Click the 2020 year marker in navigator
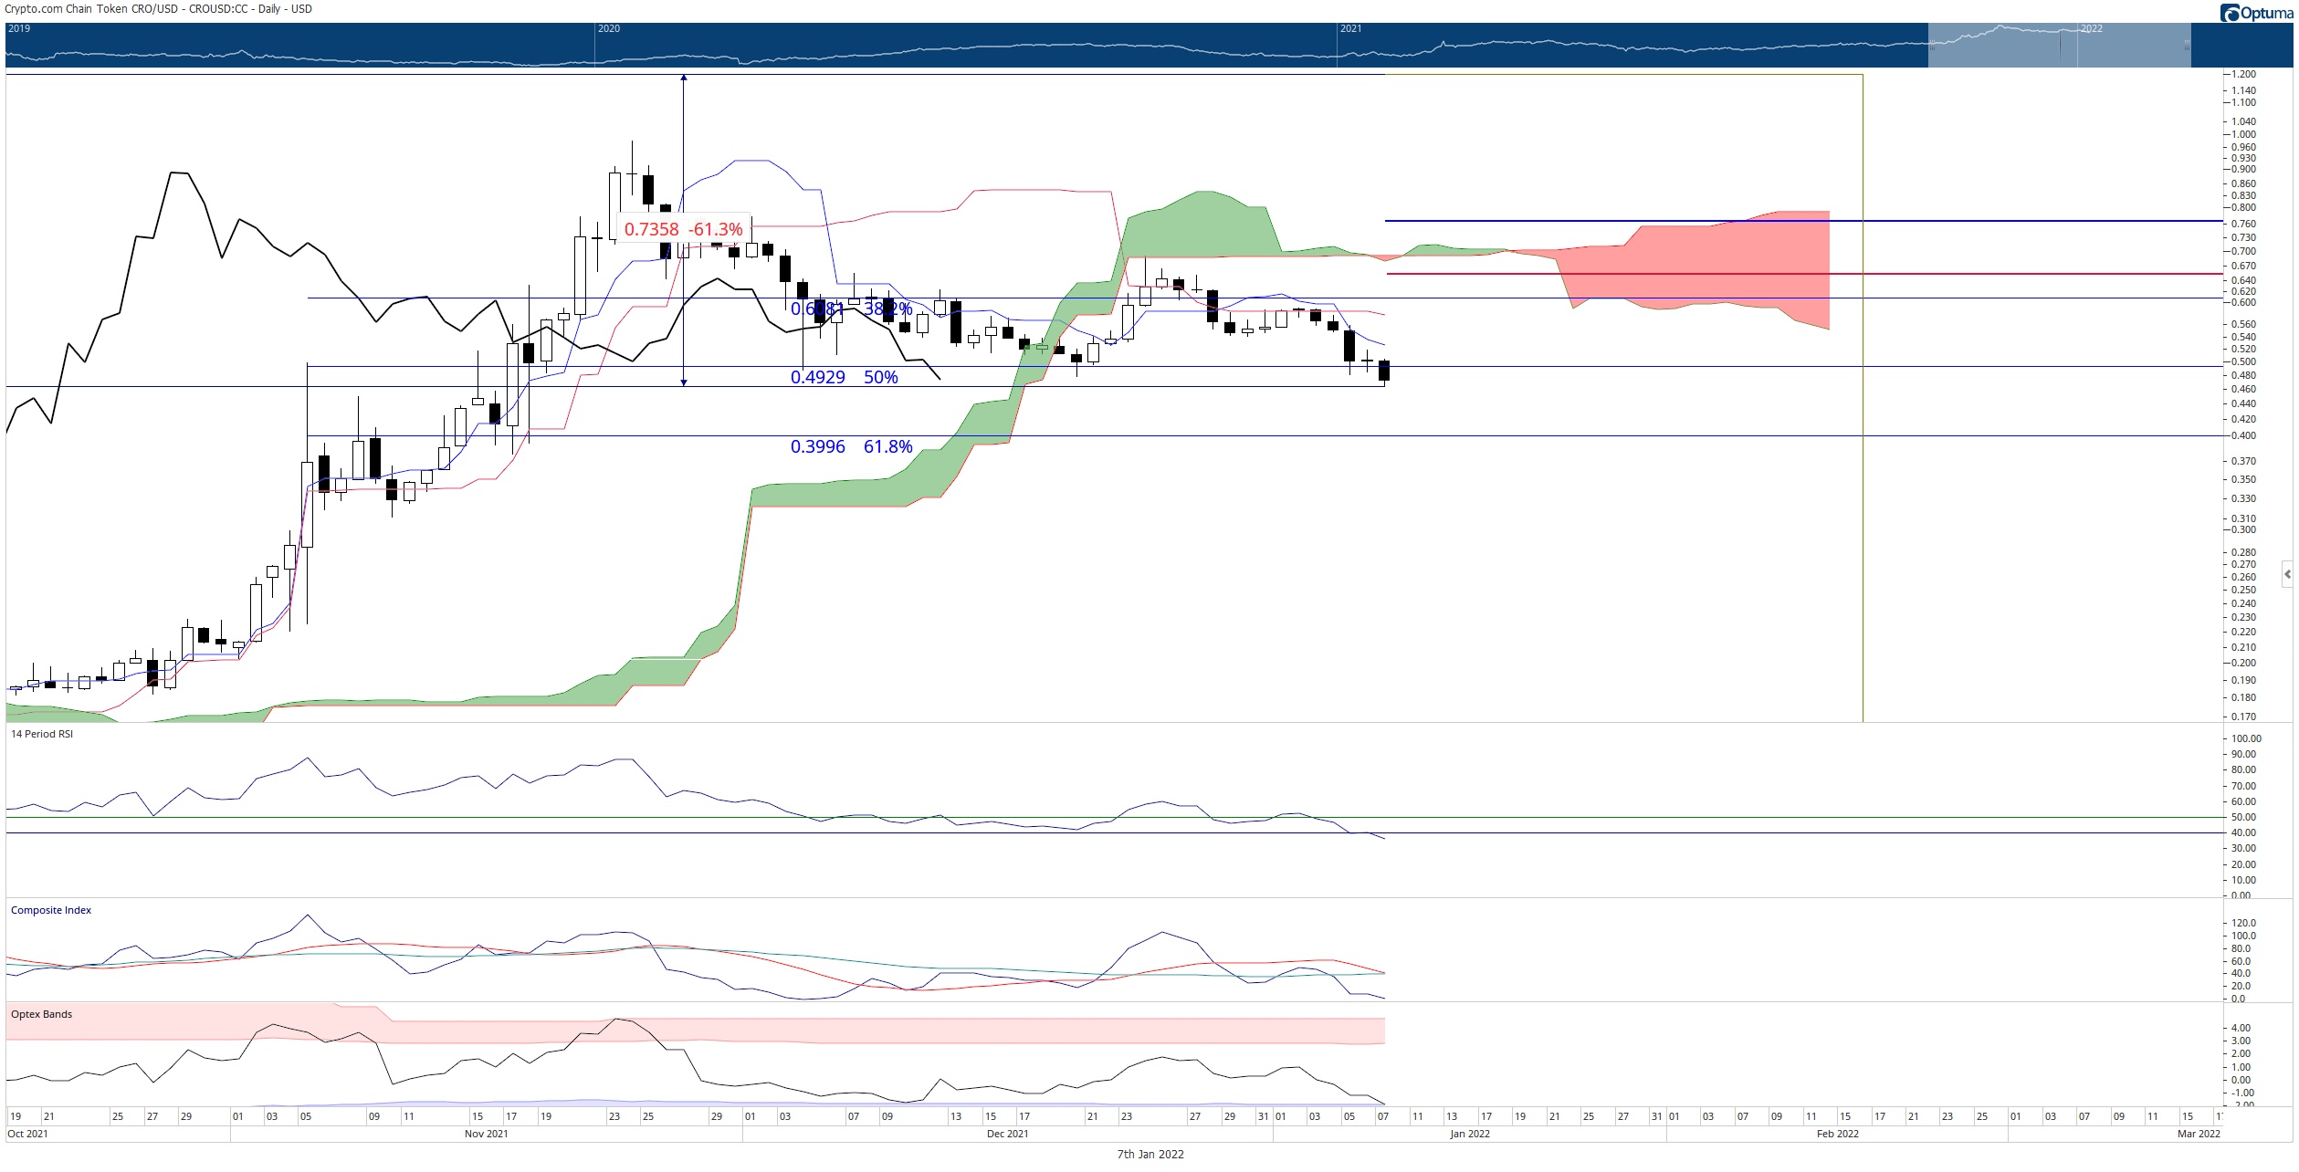The image size is (2299, 1172). [x=608, y=28]
